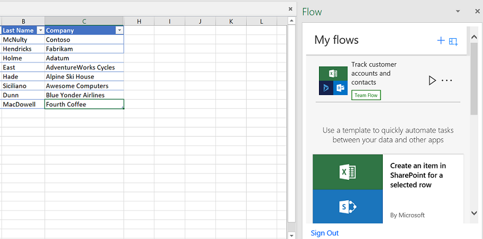483x239 pixels.
Task: Click the Excel and Outlook flow icon tile
Action: tap(333, 81)
